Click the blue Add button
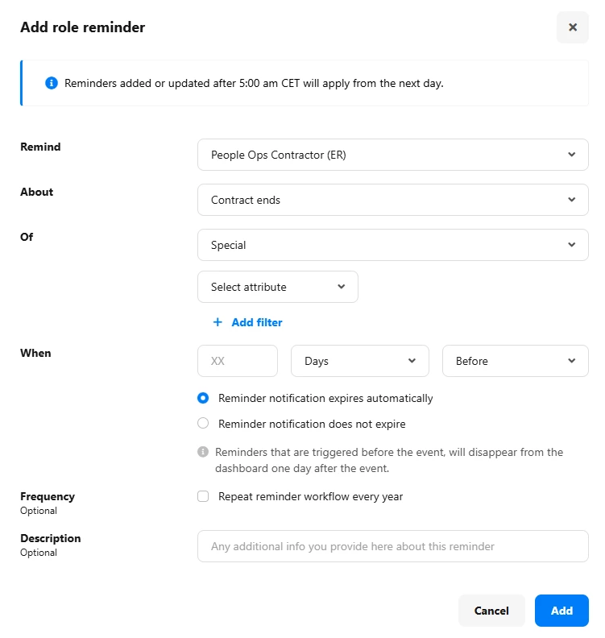Image resolution: width=605 pixels, height=638 pixels. (x=561, y=611)
